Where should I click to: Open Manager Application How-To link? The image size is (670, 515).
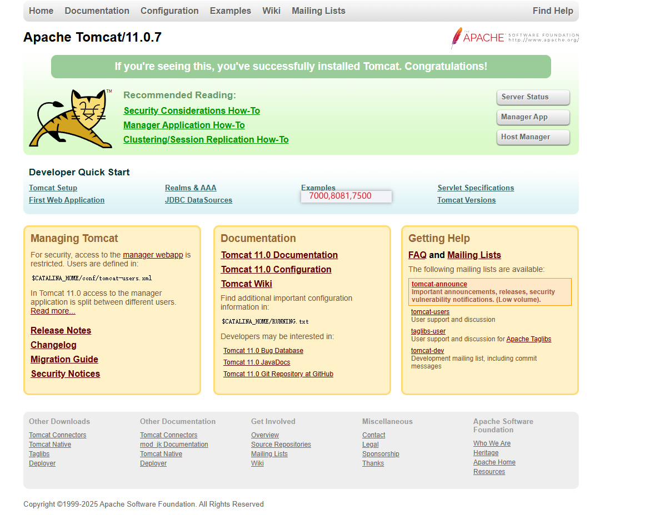click(184, 125)
